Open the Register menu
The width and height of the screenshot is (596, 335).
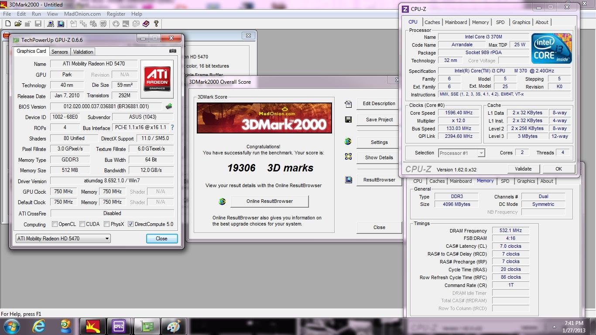click(116, 14)
